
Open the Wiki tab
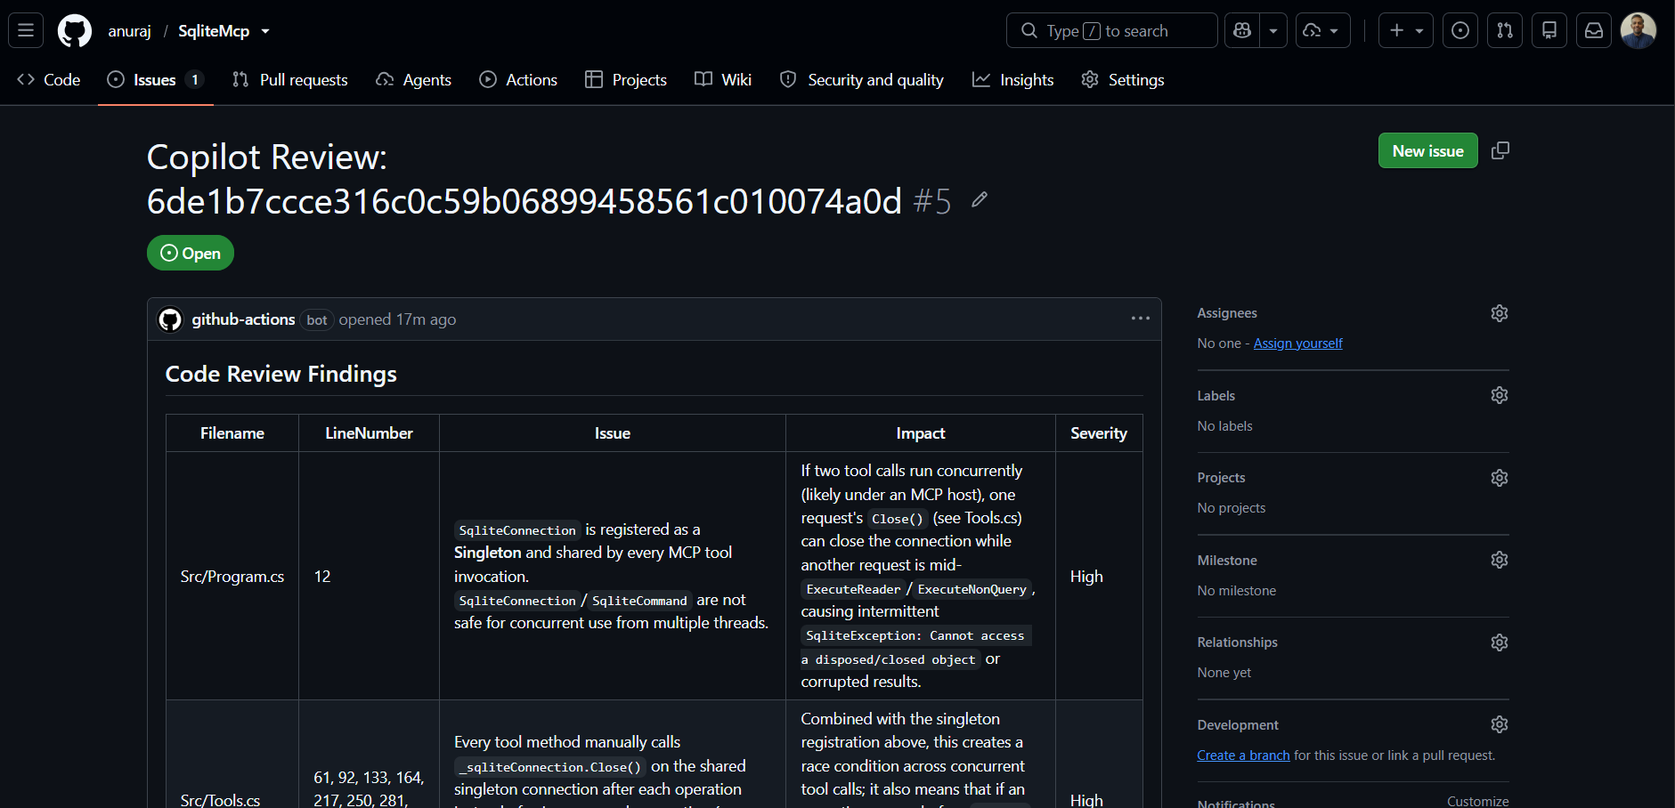pyautogui.click(x=723, y=79)
